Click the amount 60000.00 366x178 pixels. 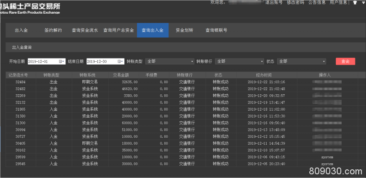[130, 123]
